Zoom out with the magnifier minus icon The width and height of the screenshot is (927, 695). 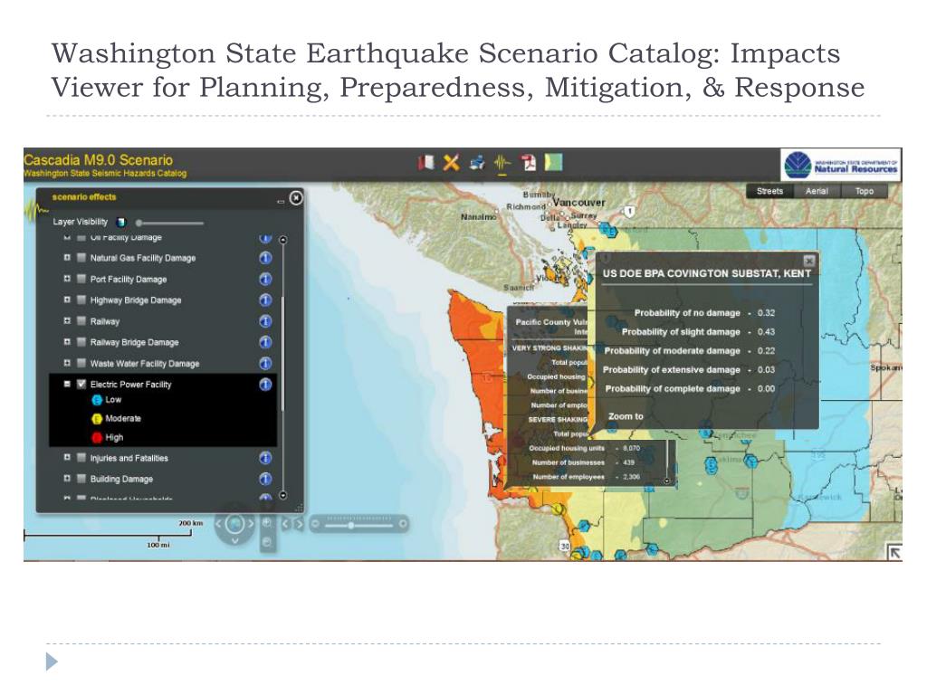(267, 542)
